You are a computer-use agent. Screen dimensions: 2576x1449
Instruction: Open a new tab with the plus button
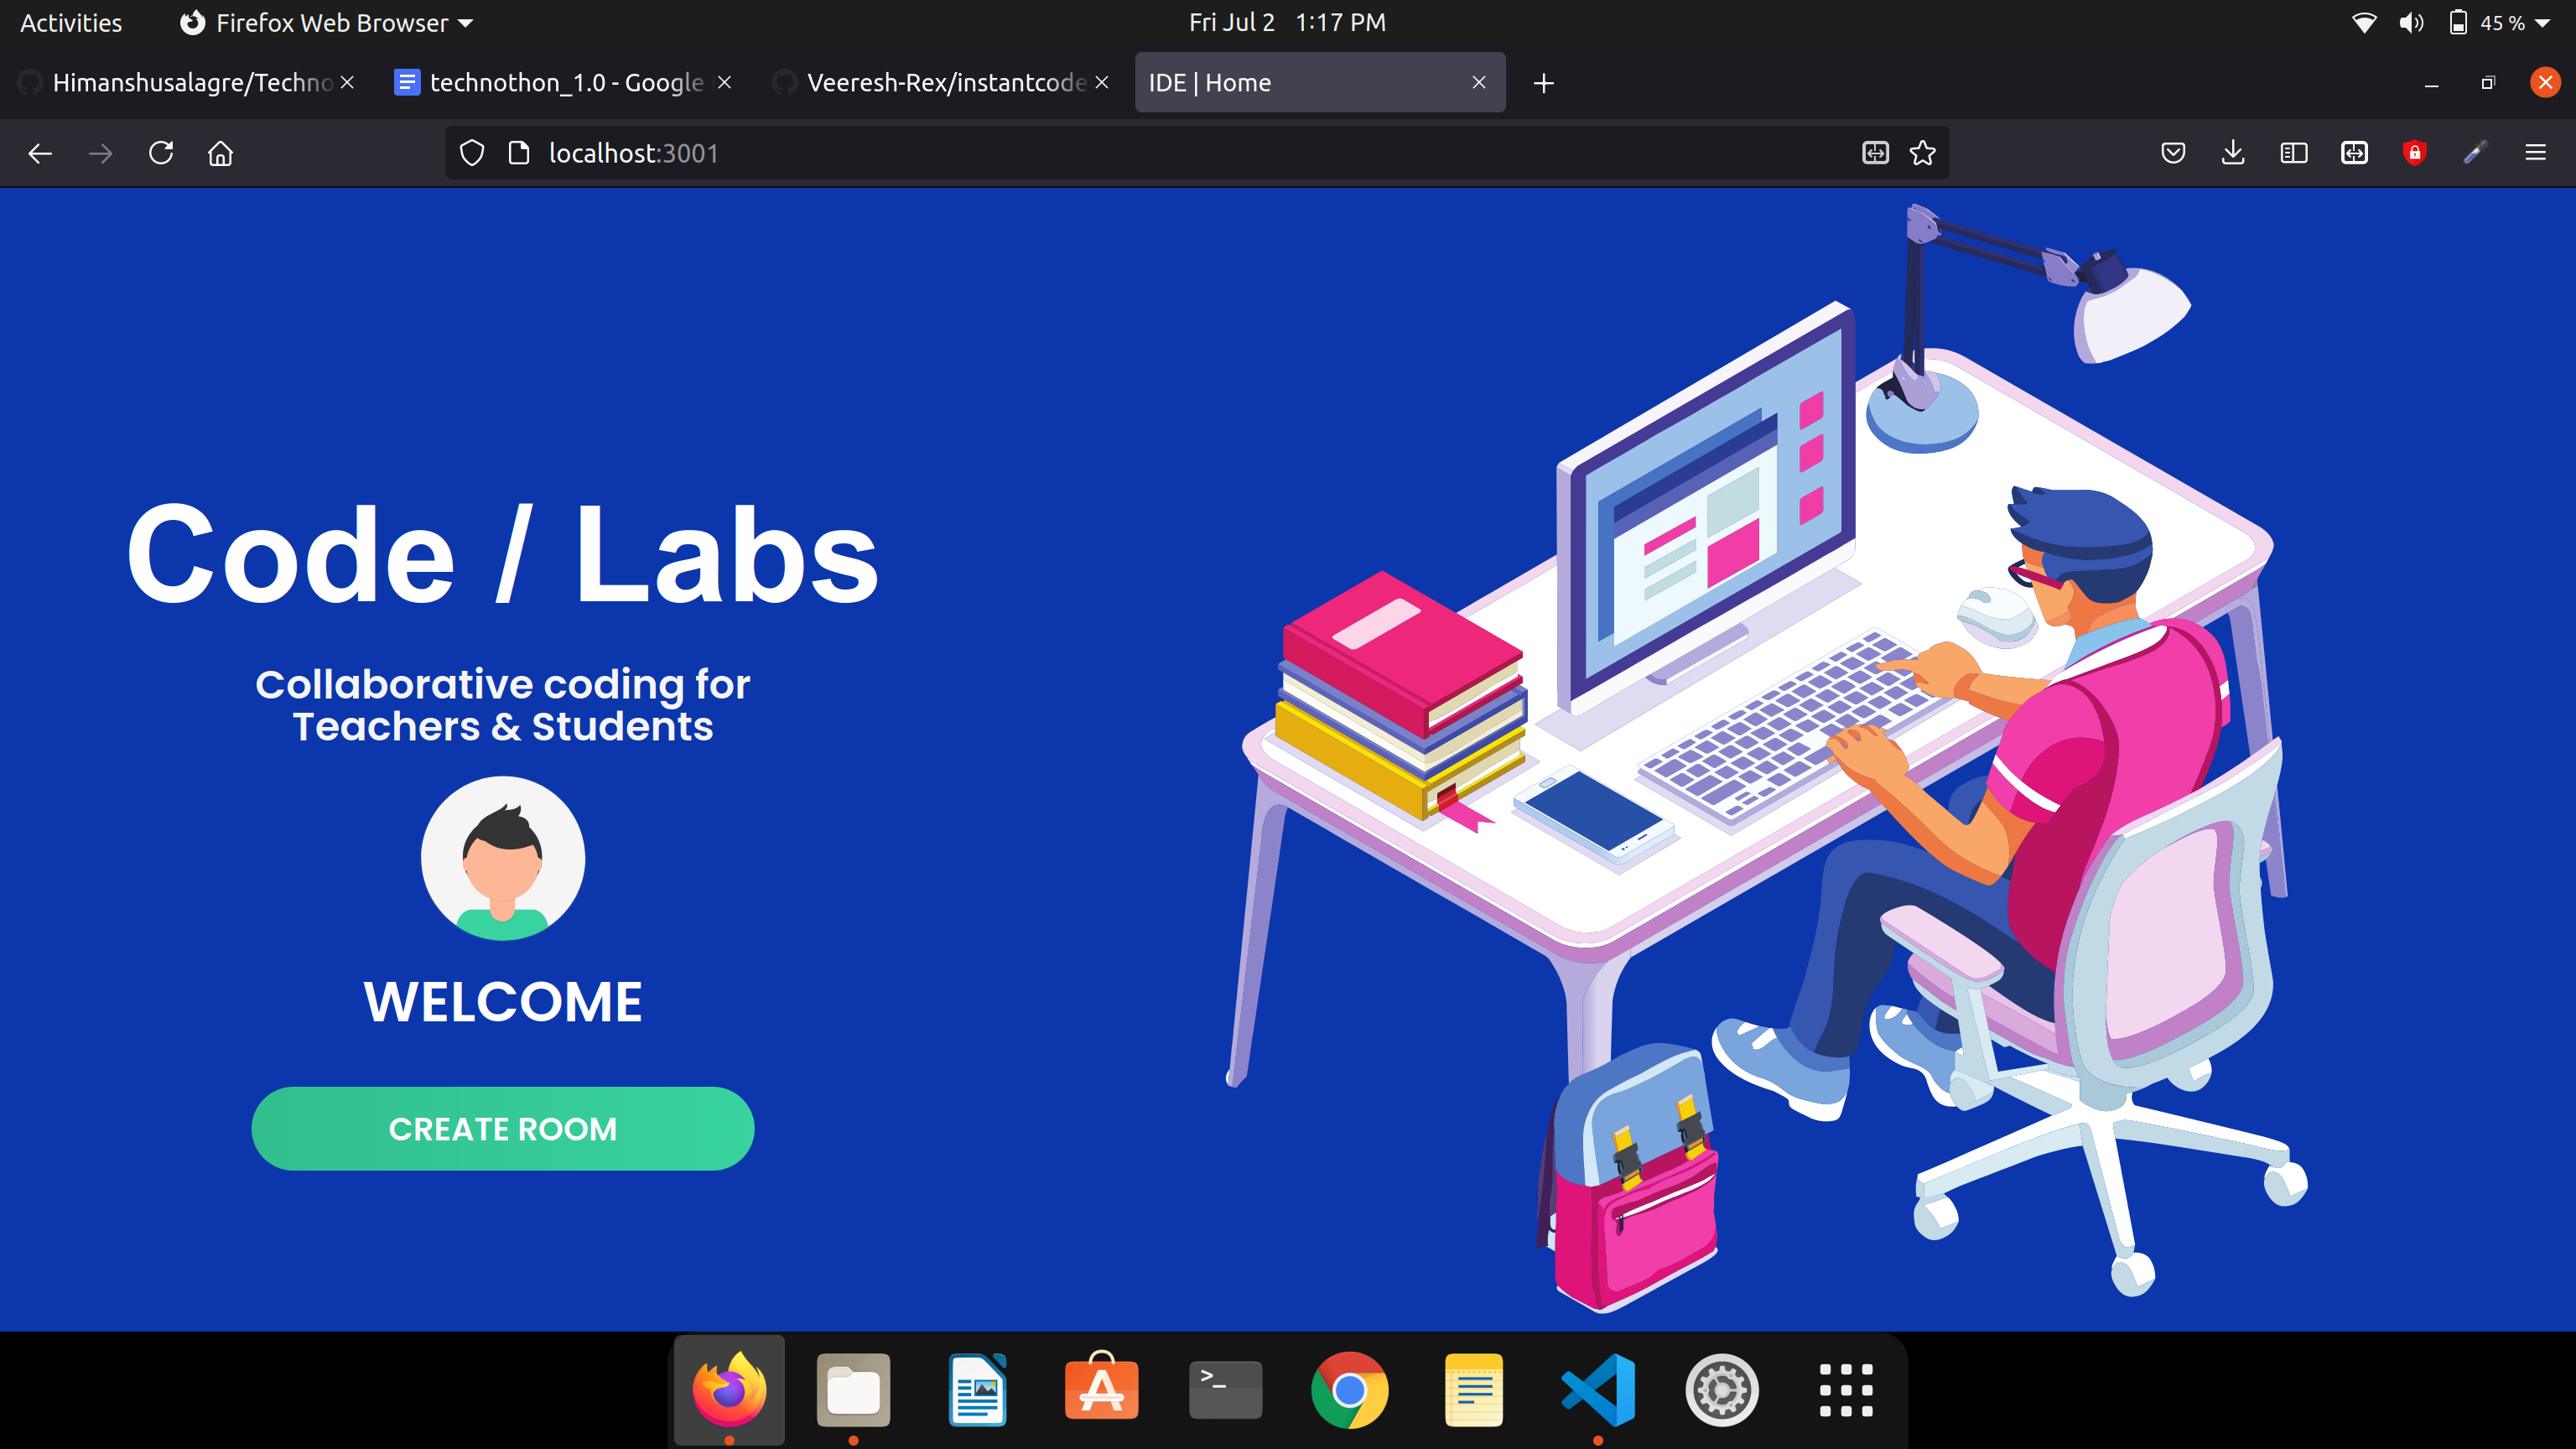(1544, 83)
